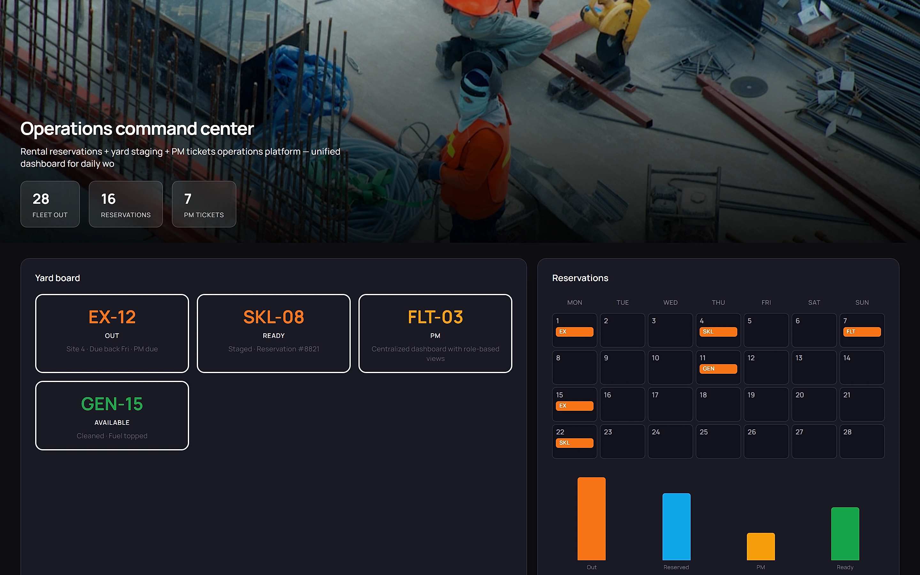This screenshot has height=575, width=920.
Task: Open the 28 Fleet Out stat card
Action: [x=50, y=204]
